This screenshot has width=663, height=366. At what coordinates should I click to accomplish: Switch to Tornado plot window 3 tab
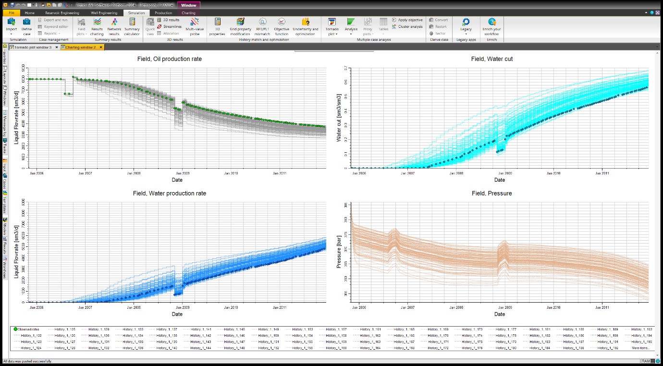click(x=33, y=48)
